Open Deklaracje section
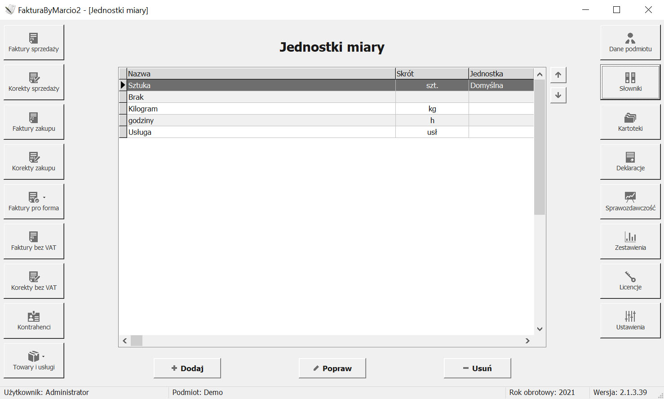664x399 pixels. point(630,162)
